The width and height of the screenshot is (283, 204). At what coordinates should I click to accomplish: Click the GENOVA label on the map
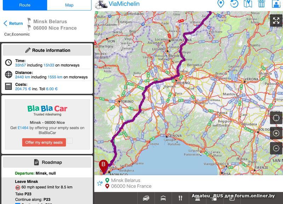point(175,136)
